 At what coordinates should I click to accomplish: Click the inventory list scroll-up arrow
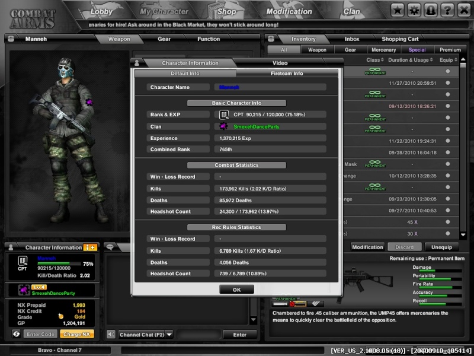463,59
